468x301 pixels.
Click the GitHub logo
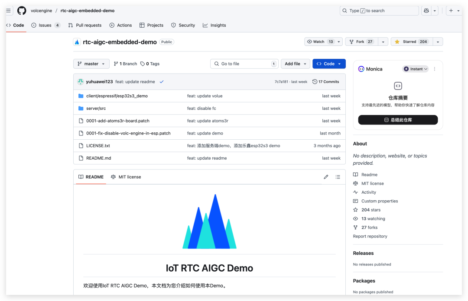(22, 11)
